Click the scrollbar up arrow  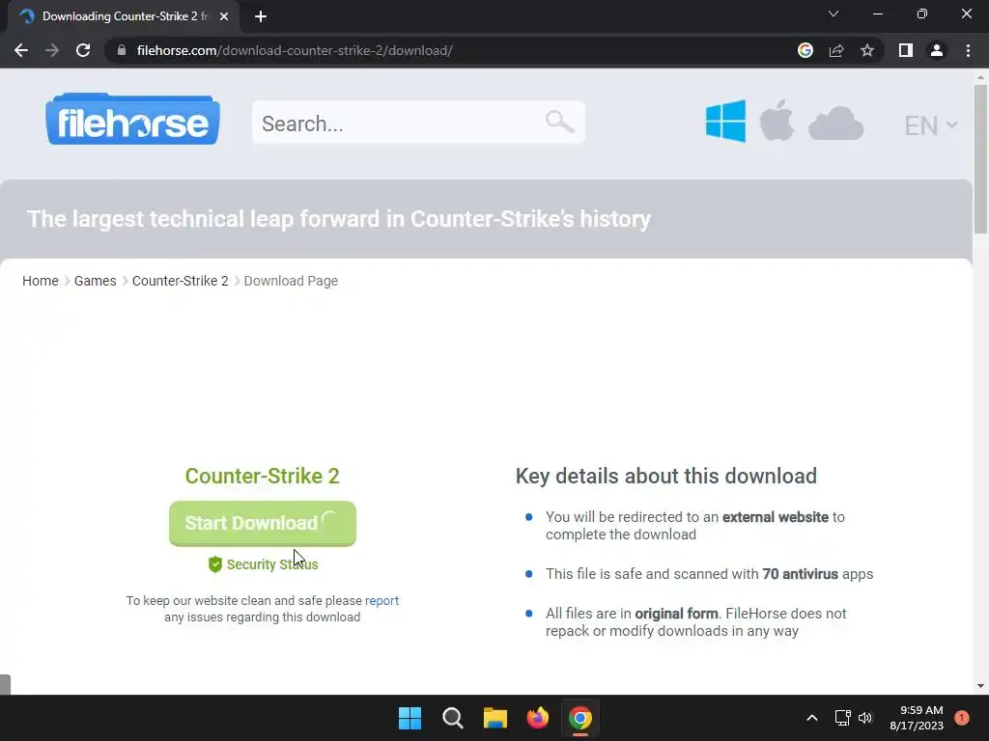980,77
